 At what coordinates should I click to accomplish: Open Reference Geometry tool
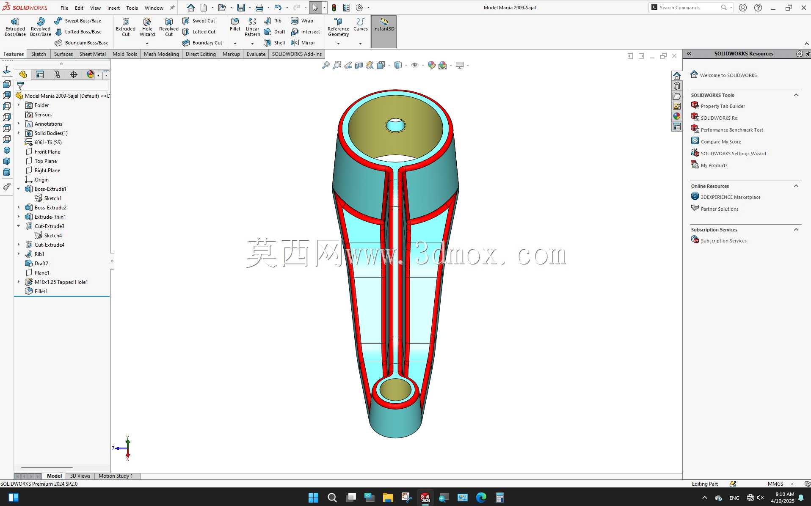(338, 27)
